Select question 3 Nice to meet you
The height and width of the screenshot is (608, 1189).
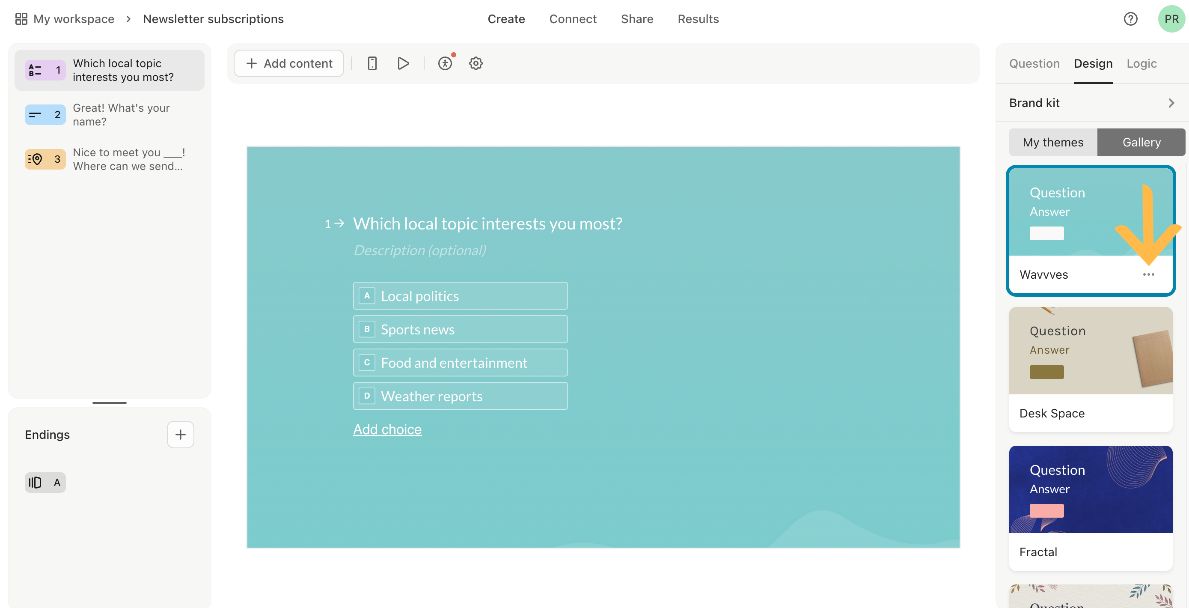click(x=110, y=159)
